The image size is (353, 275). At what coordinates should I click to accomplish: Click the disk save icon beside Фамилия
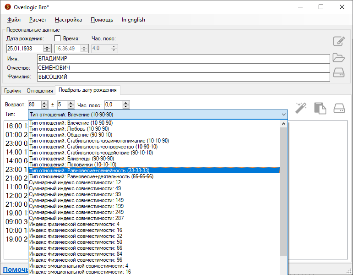338,73
